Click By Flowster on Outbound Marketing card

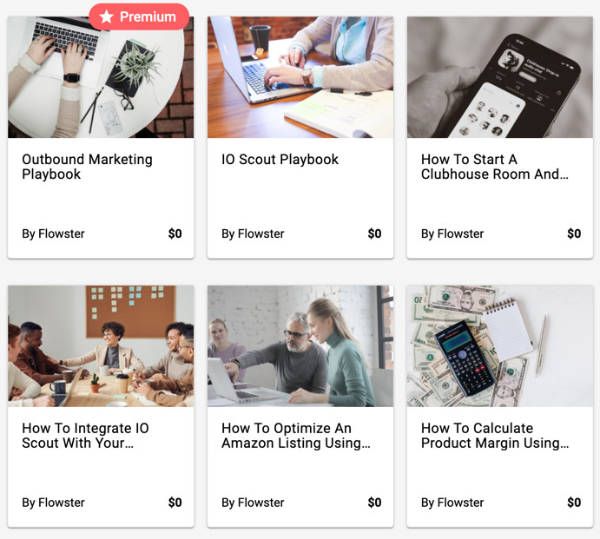pos(53,233)
